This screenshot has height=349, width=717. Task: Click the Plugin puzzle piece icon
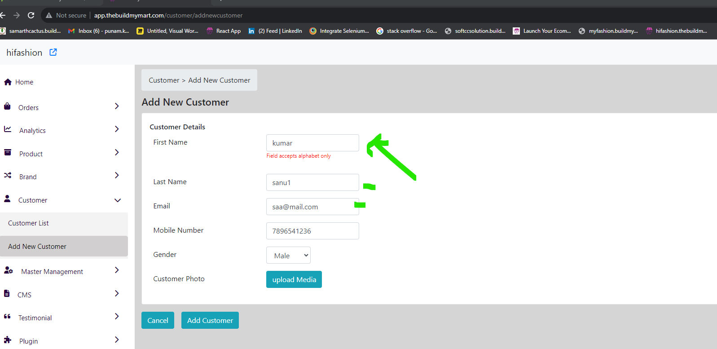pyautogui.click(x=8, y=340)
